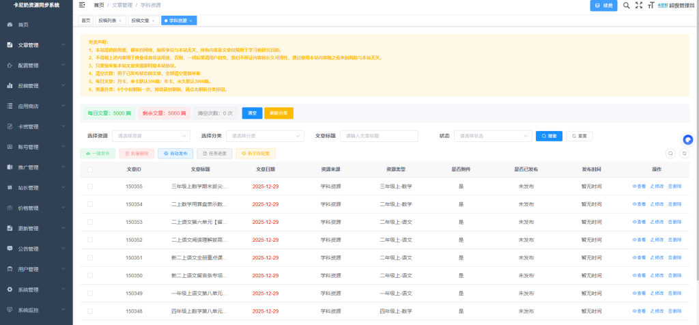Viewport: 699px width, 325px height.
Task: Toggle search bar with round magnifier icon
Action: coord(670,154)
